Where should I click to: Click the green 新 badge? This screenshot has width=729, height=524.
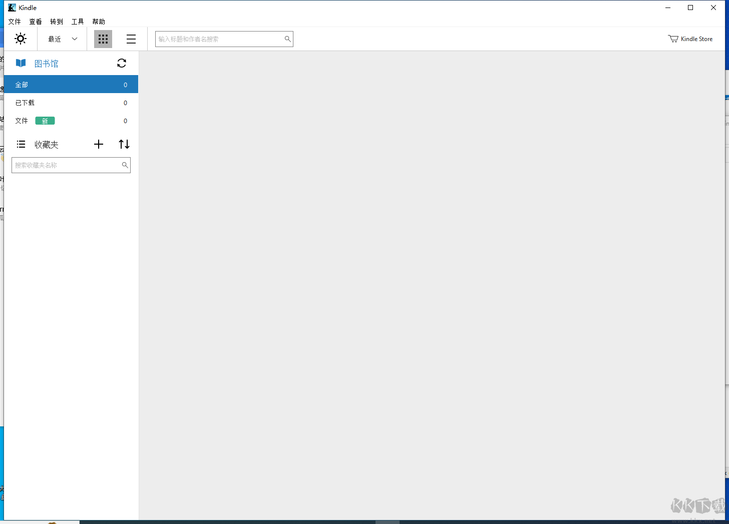[45, 121]
